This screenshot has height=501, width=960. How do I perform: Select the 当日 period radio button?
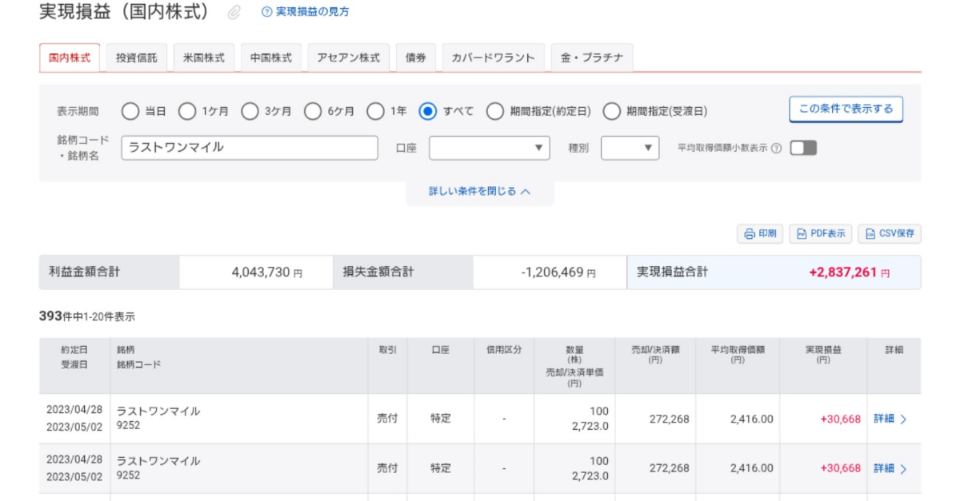(130, 111)
